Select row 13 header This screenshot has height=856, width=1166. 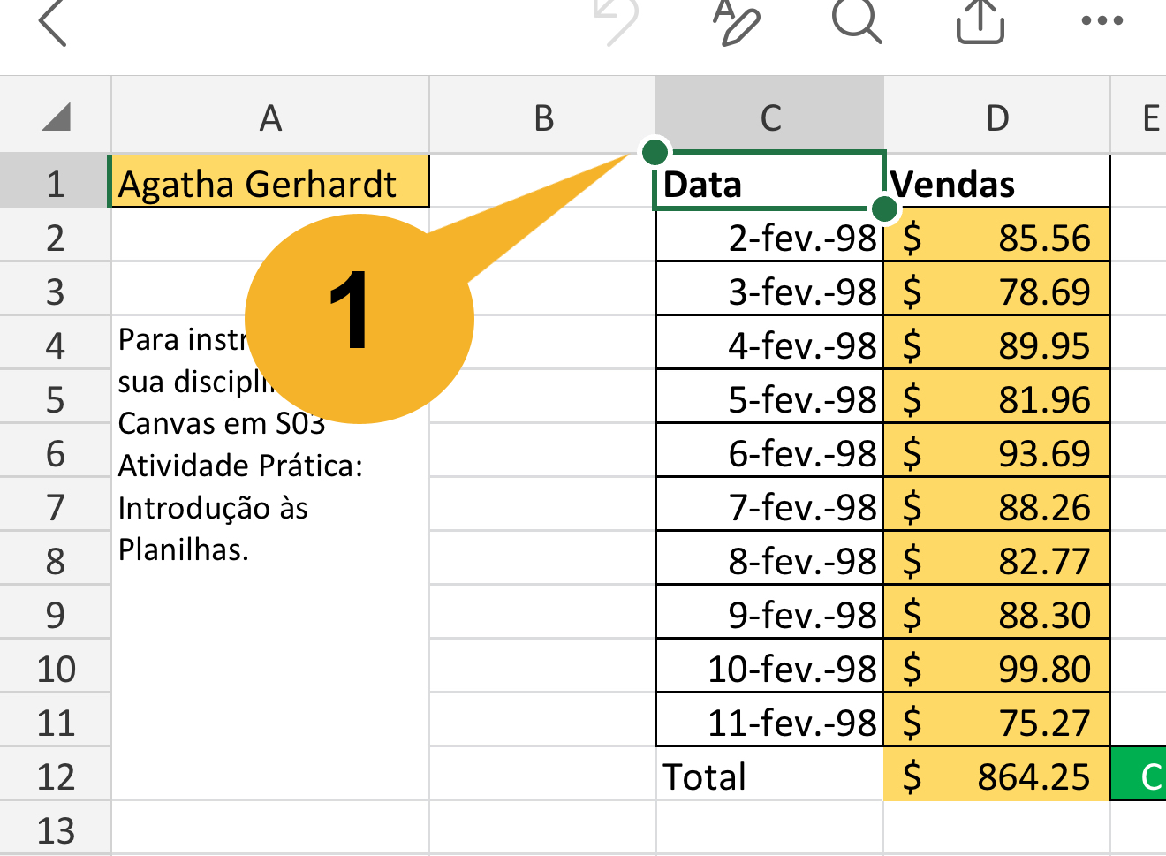[55, 829]
